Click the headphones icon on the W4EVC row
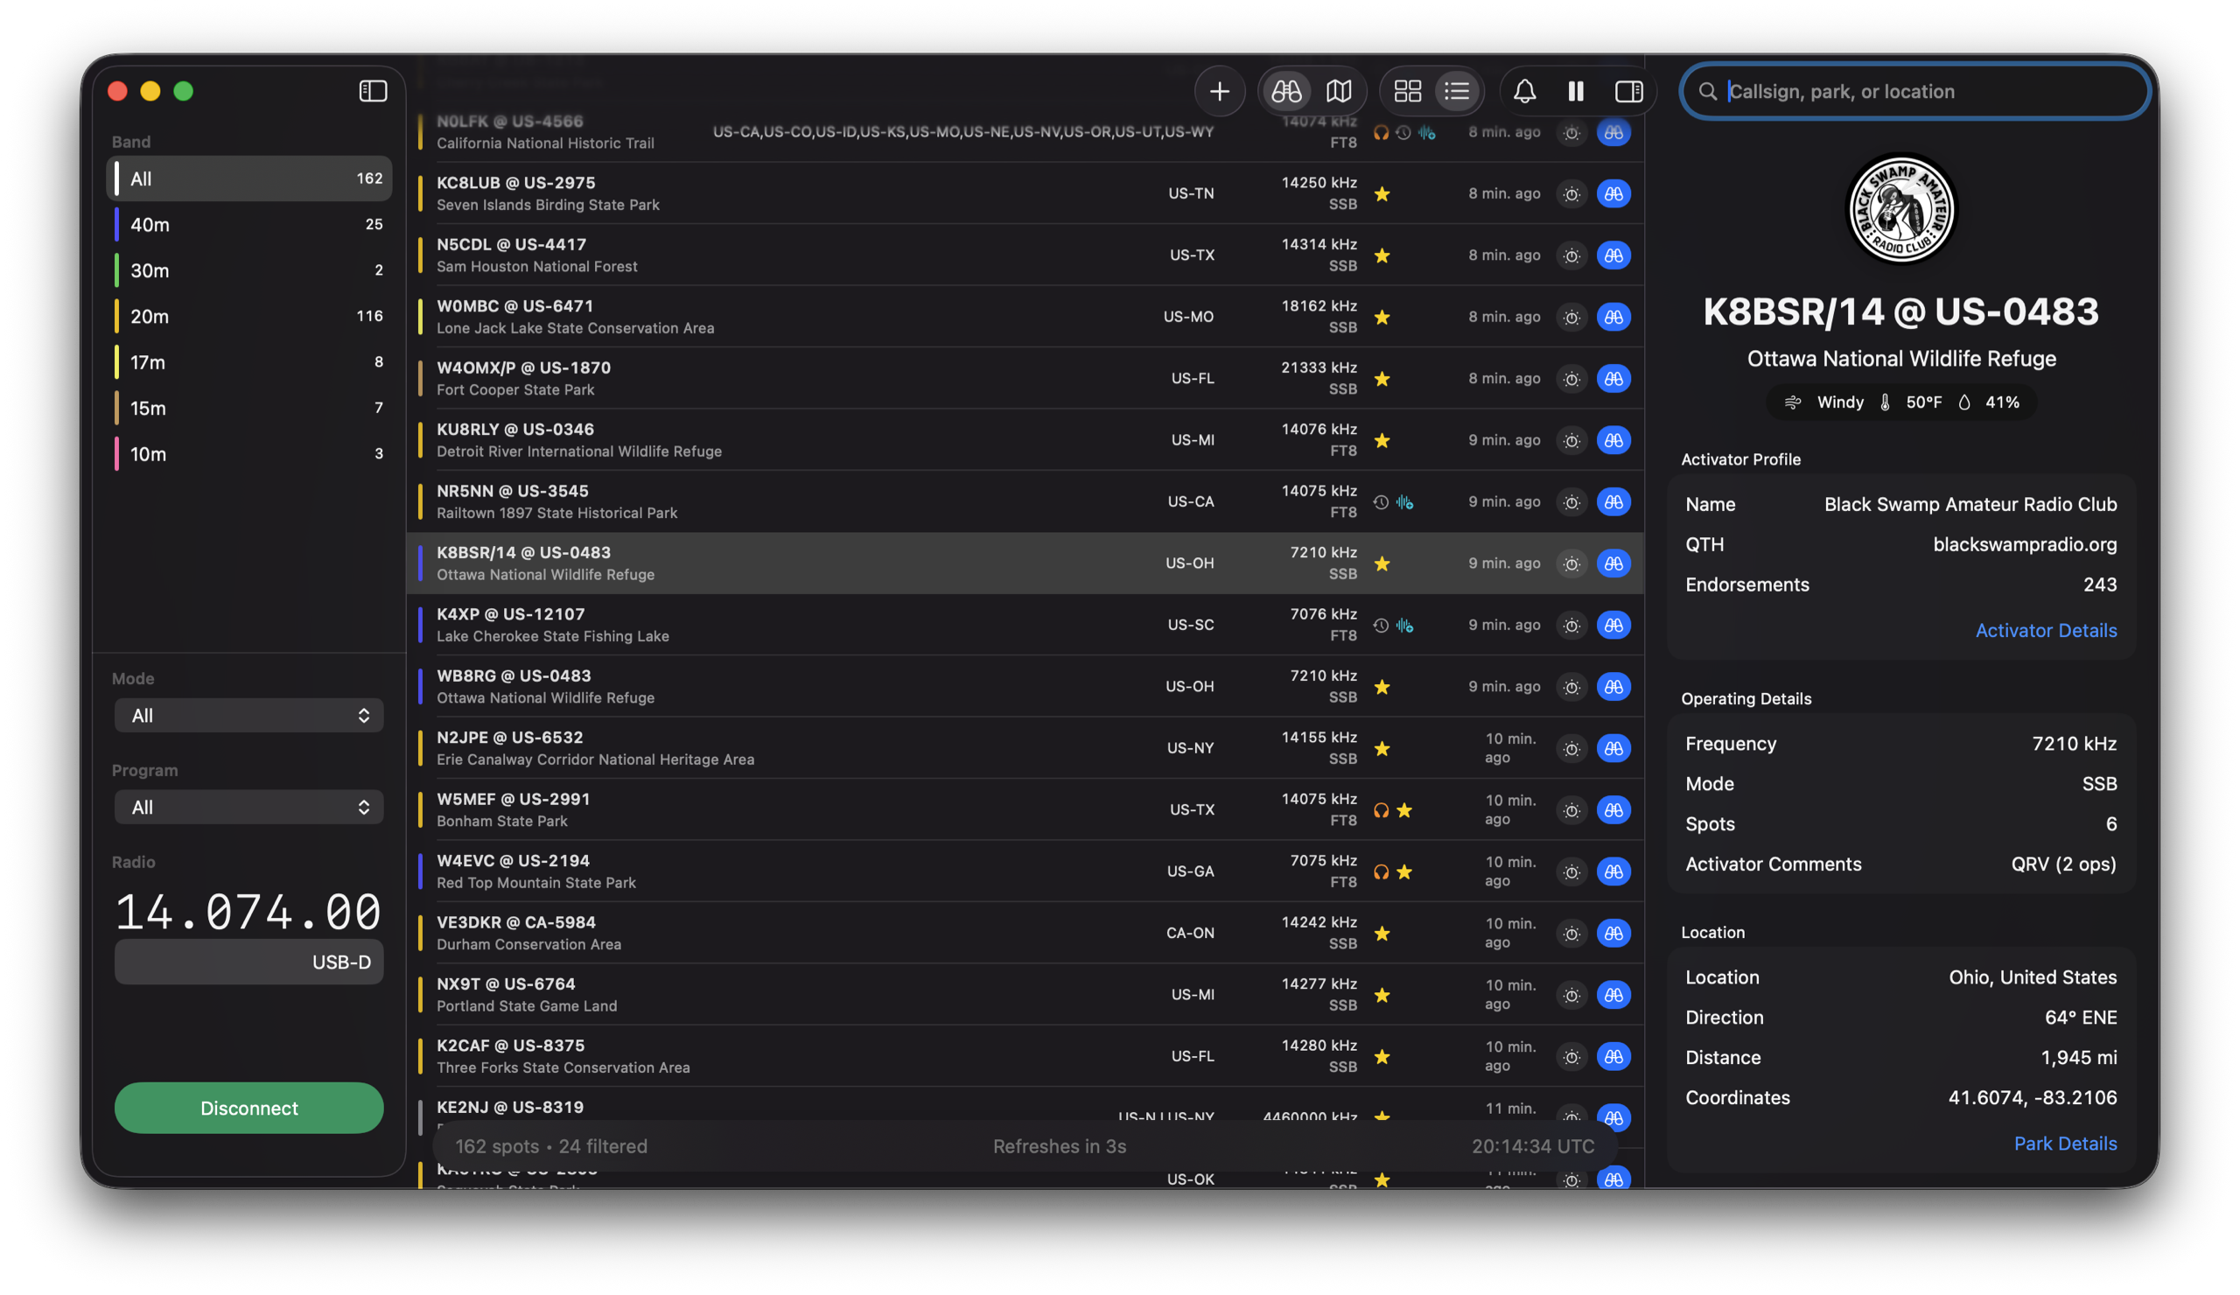 point(1381,871)
